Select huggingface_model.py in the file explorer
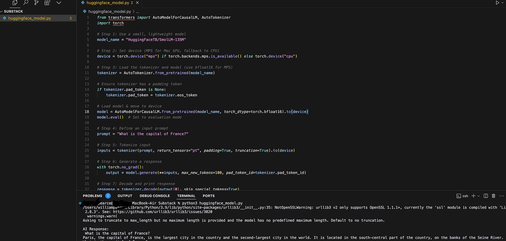The image size is (506, 241). tap(30, 18)
